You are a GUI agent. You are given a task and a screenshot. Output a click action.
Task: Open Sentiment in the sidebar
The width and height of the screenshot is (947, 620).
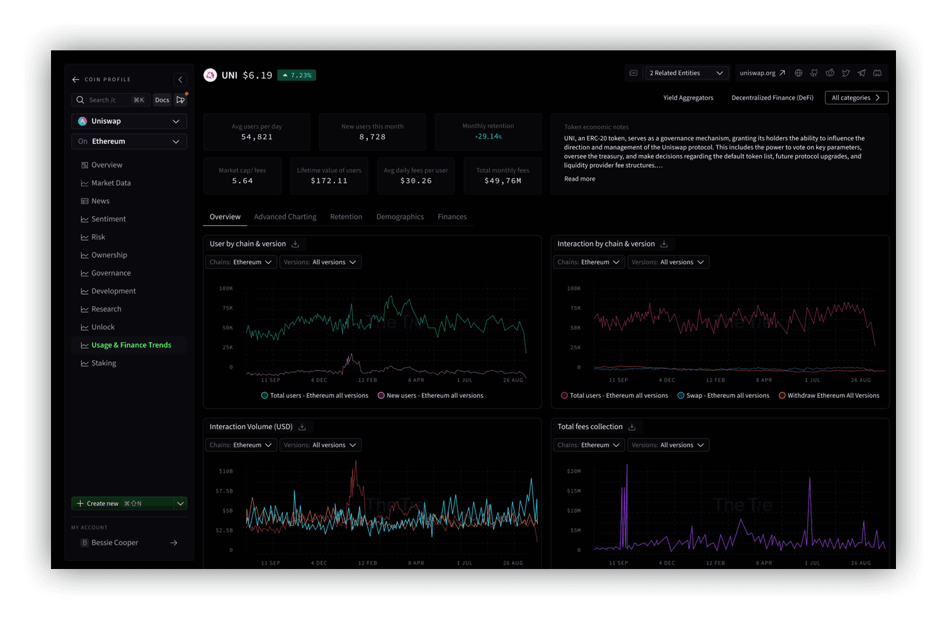pyautogui.click(x=129, y=219)
